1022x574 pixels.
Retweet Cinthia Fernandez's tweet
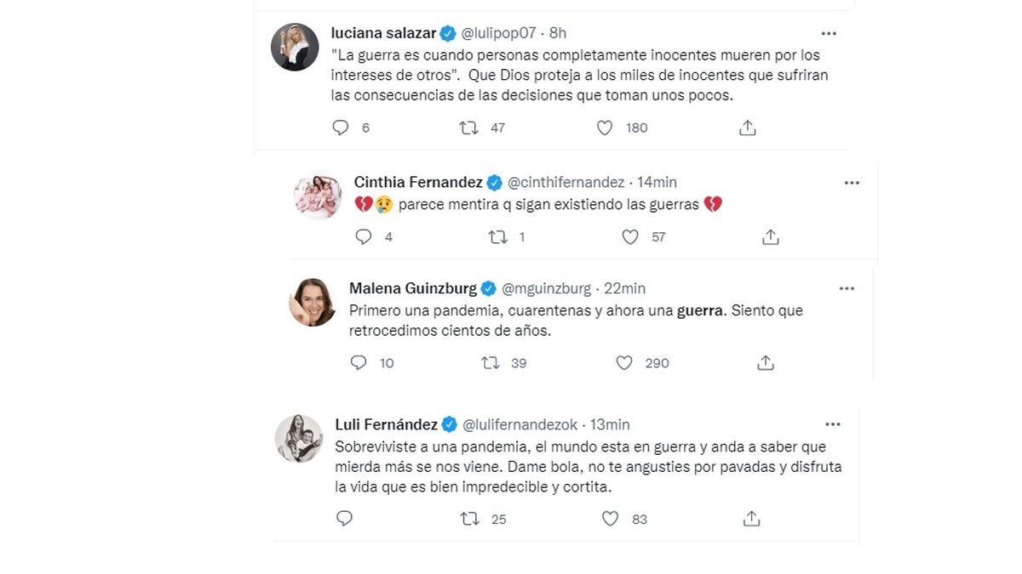pyautogui.click(x=497, y=237)
